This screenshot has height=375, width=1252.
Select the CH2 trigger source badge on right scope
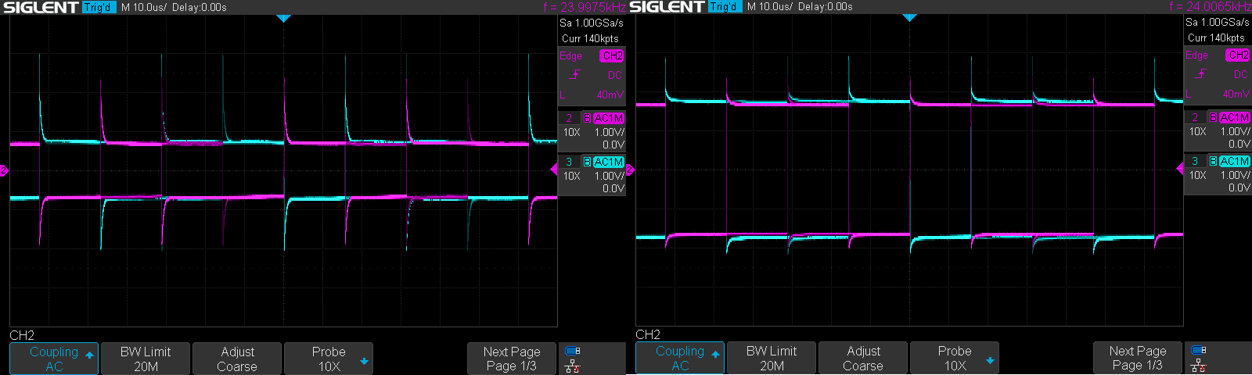1238,55
